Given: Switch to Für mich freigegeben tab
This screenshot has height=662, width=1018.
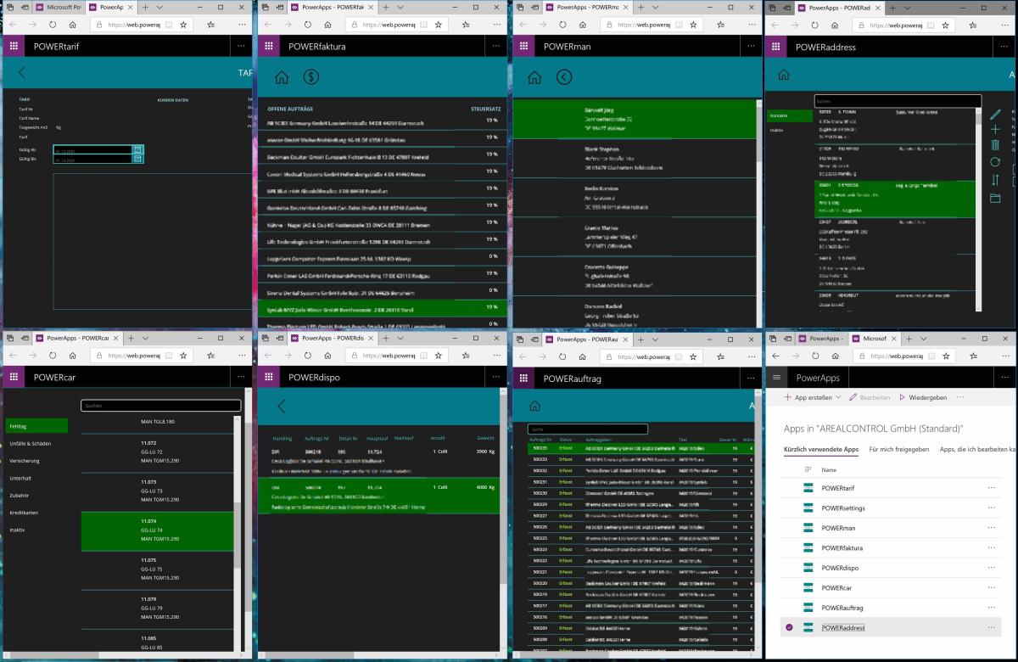Looking at the screenshot, I should click(x=898, y=449).
